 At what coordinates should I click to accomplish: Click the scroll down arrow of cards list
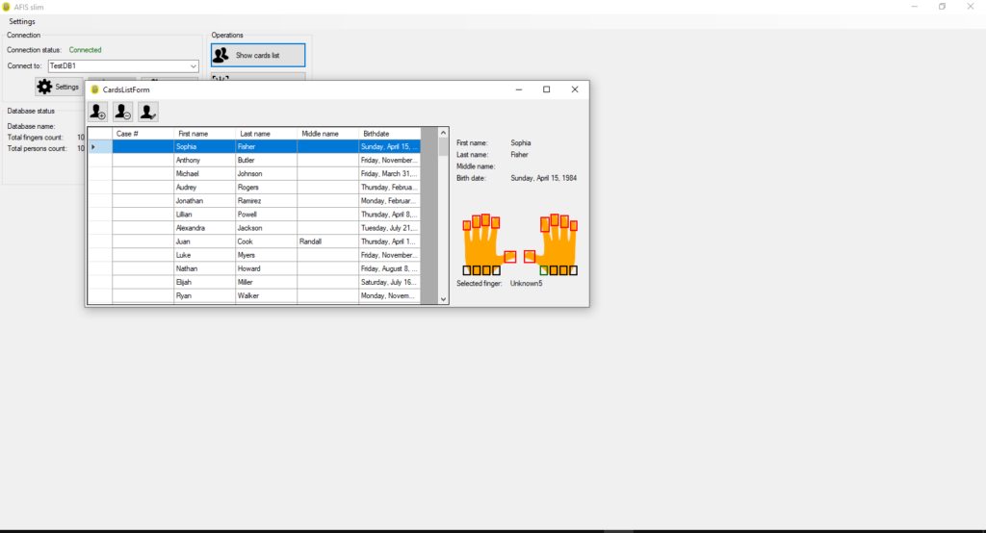444,299
